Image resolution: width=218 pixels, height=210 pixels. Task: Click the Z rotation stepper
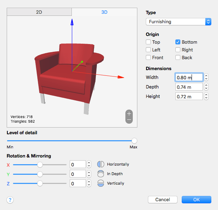click(x=89, y=184)
